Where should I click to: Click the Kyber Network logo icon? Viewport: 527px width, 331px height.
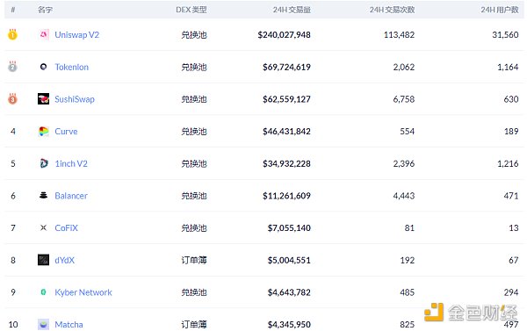tap(43, 292)
